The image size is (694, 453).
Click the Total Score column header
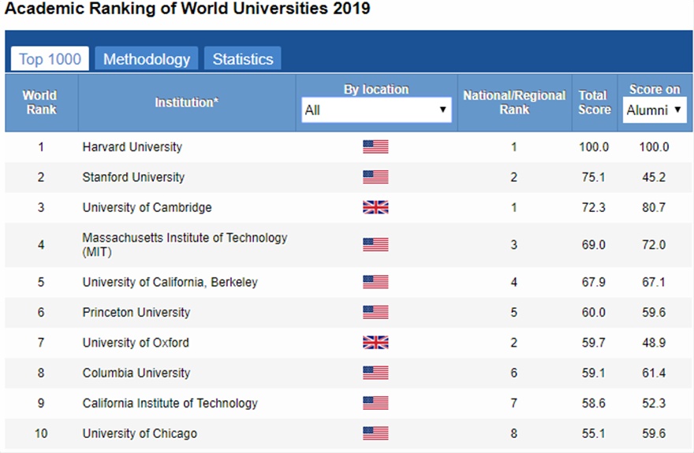594,102
